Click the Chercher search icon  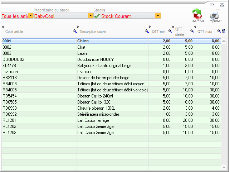[x=197, y=14]
